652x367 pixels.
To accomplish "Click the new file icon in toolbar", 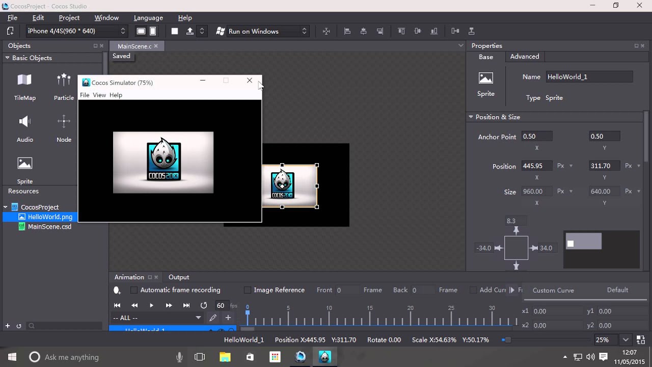I will 10,31.
